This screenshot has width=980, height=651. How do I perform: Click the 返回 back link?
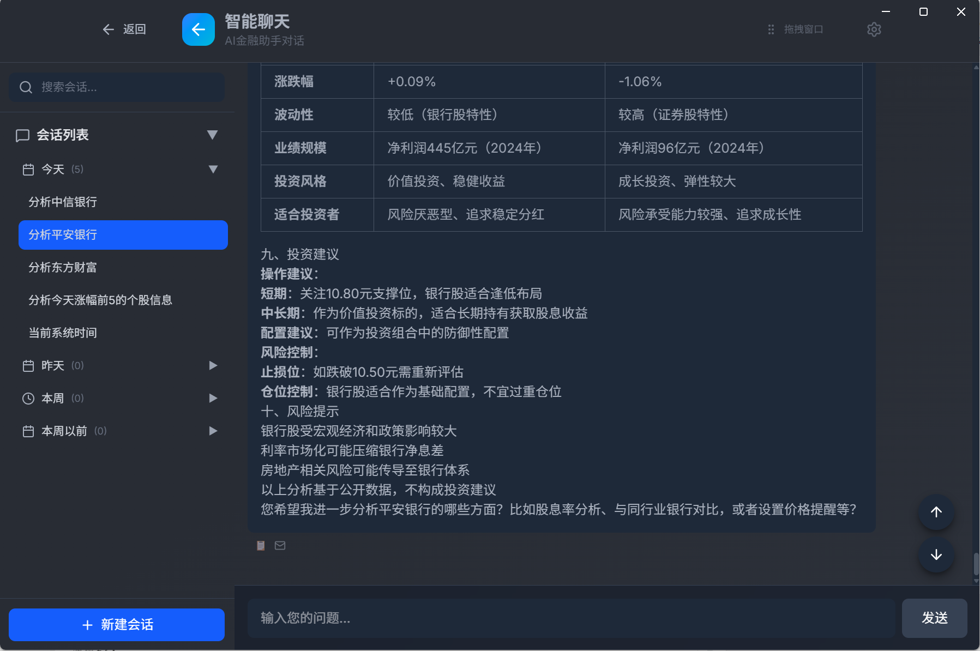pyautogui.click(x=124, y=29)
